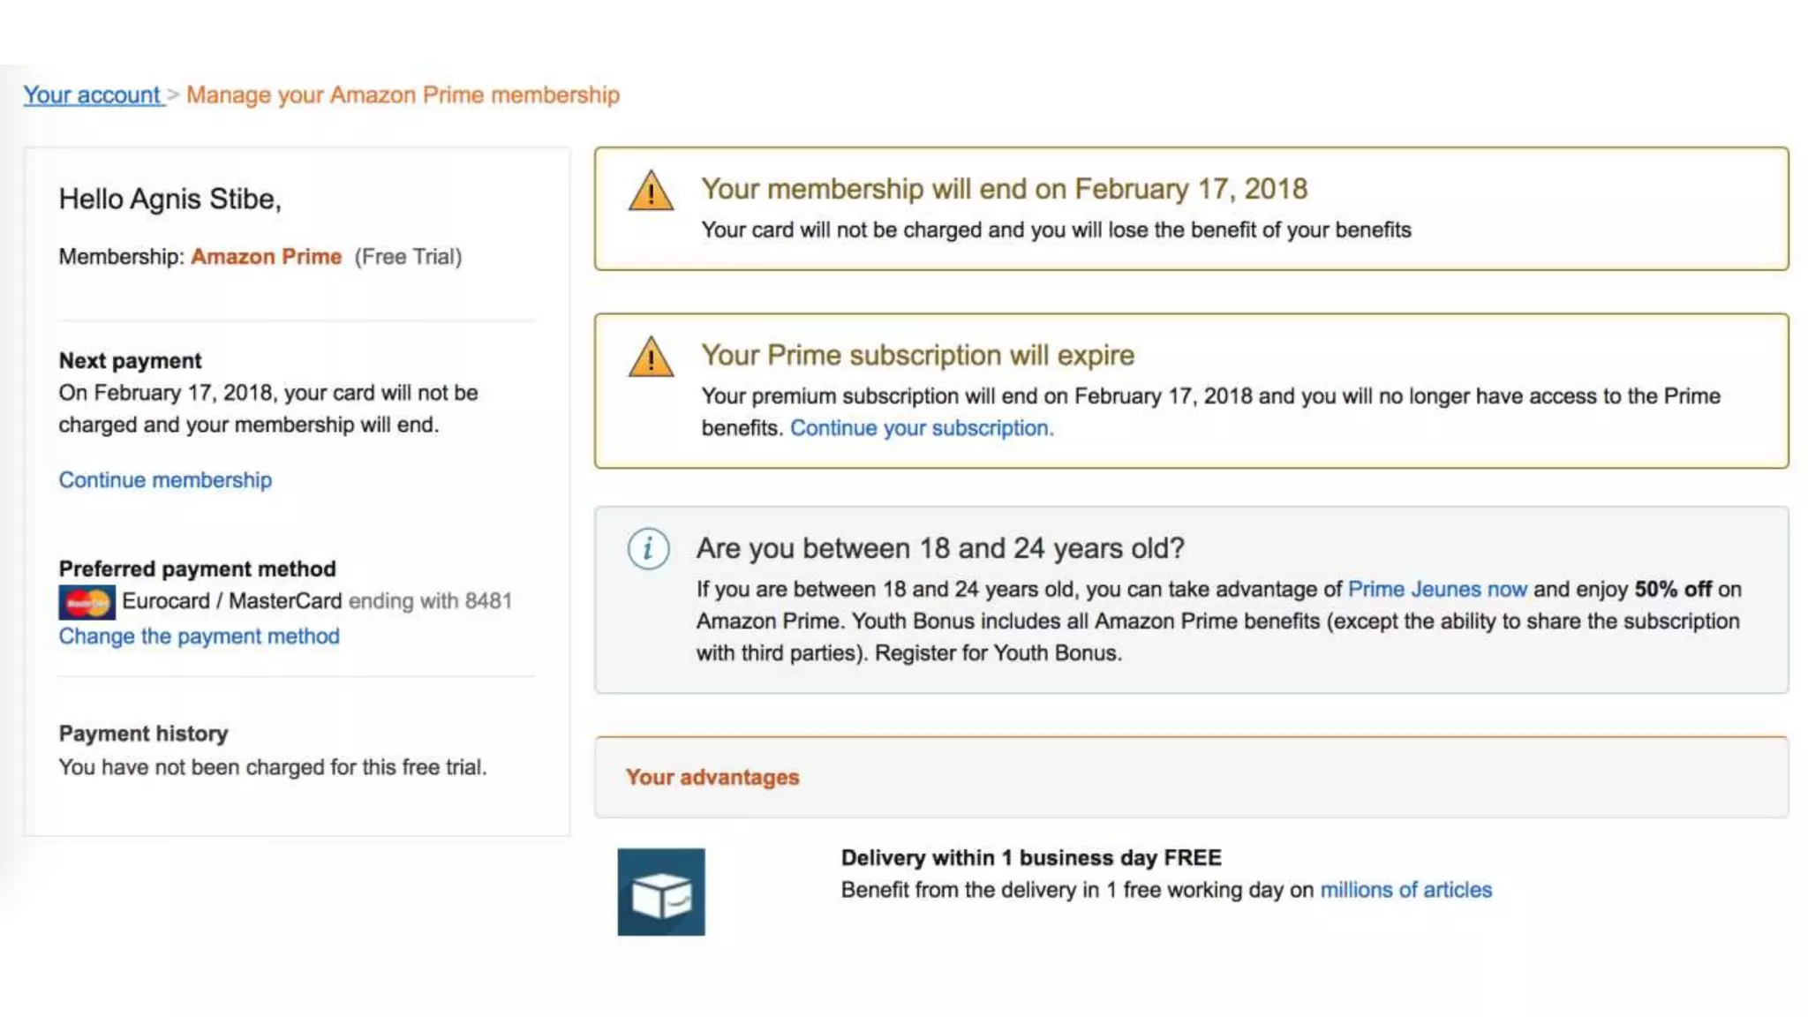Click the warning icon beside membership end notice
The width and height of the screenshot is (1808, 1017).
(651, 191)
